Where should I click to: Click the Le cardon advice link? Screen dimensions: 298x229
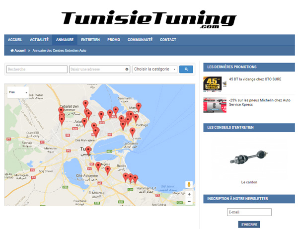coord(249,182)
